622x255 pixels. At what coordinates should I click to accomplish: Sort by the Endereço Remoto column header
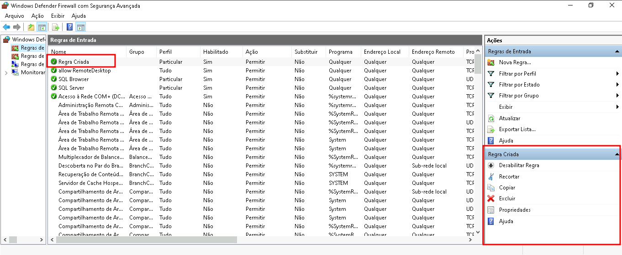pos(436,51)
